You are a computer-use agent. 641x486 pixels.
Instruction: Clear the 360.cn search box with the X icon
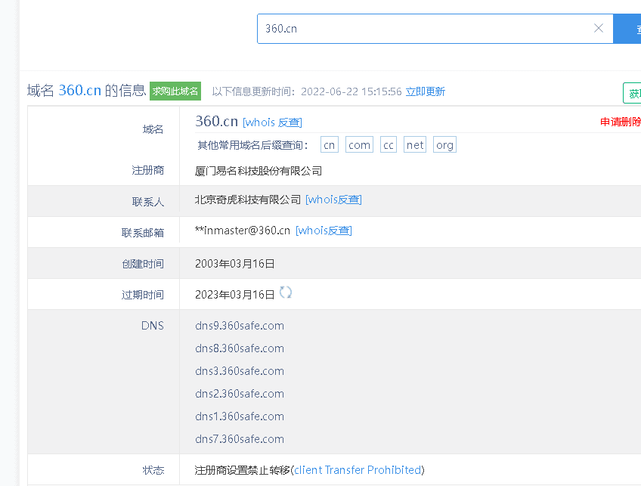(599, 28)
